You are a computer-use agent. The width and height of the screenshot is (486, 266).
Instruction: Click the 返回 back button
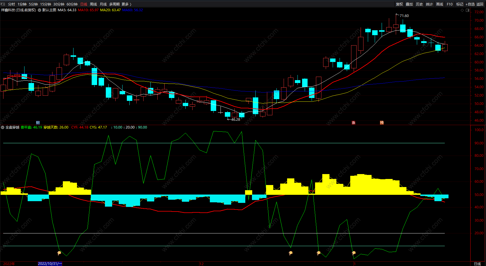click(480, 4)
